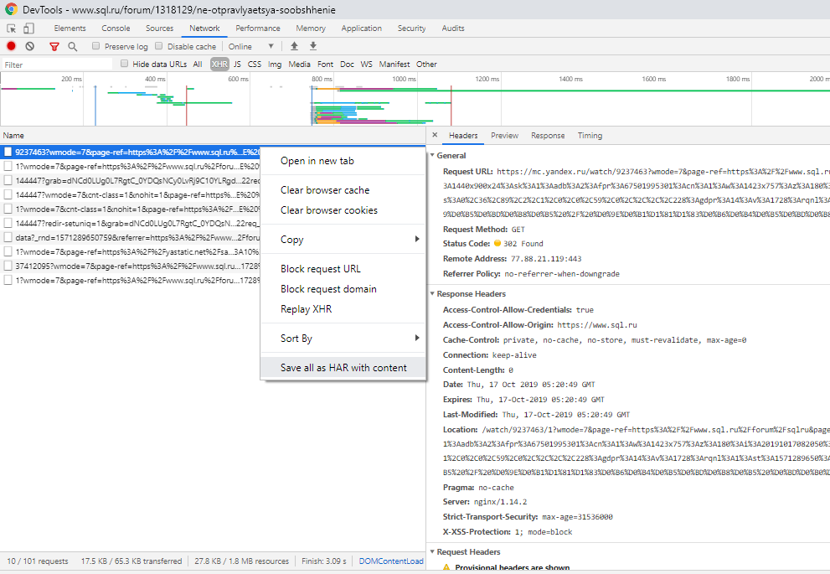This screenshot has width=830, height=574.
Task: Choose Save all as HAR with content
Action: (343, 368)
